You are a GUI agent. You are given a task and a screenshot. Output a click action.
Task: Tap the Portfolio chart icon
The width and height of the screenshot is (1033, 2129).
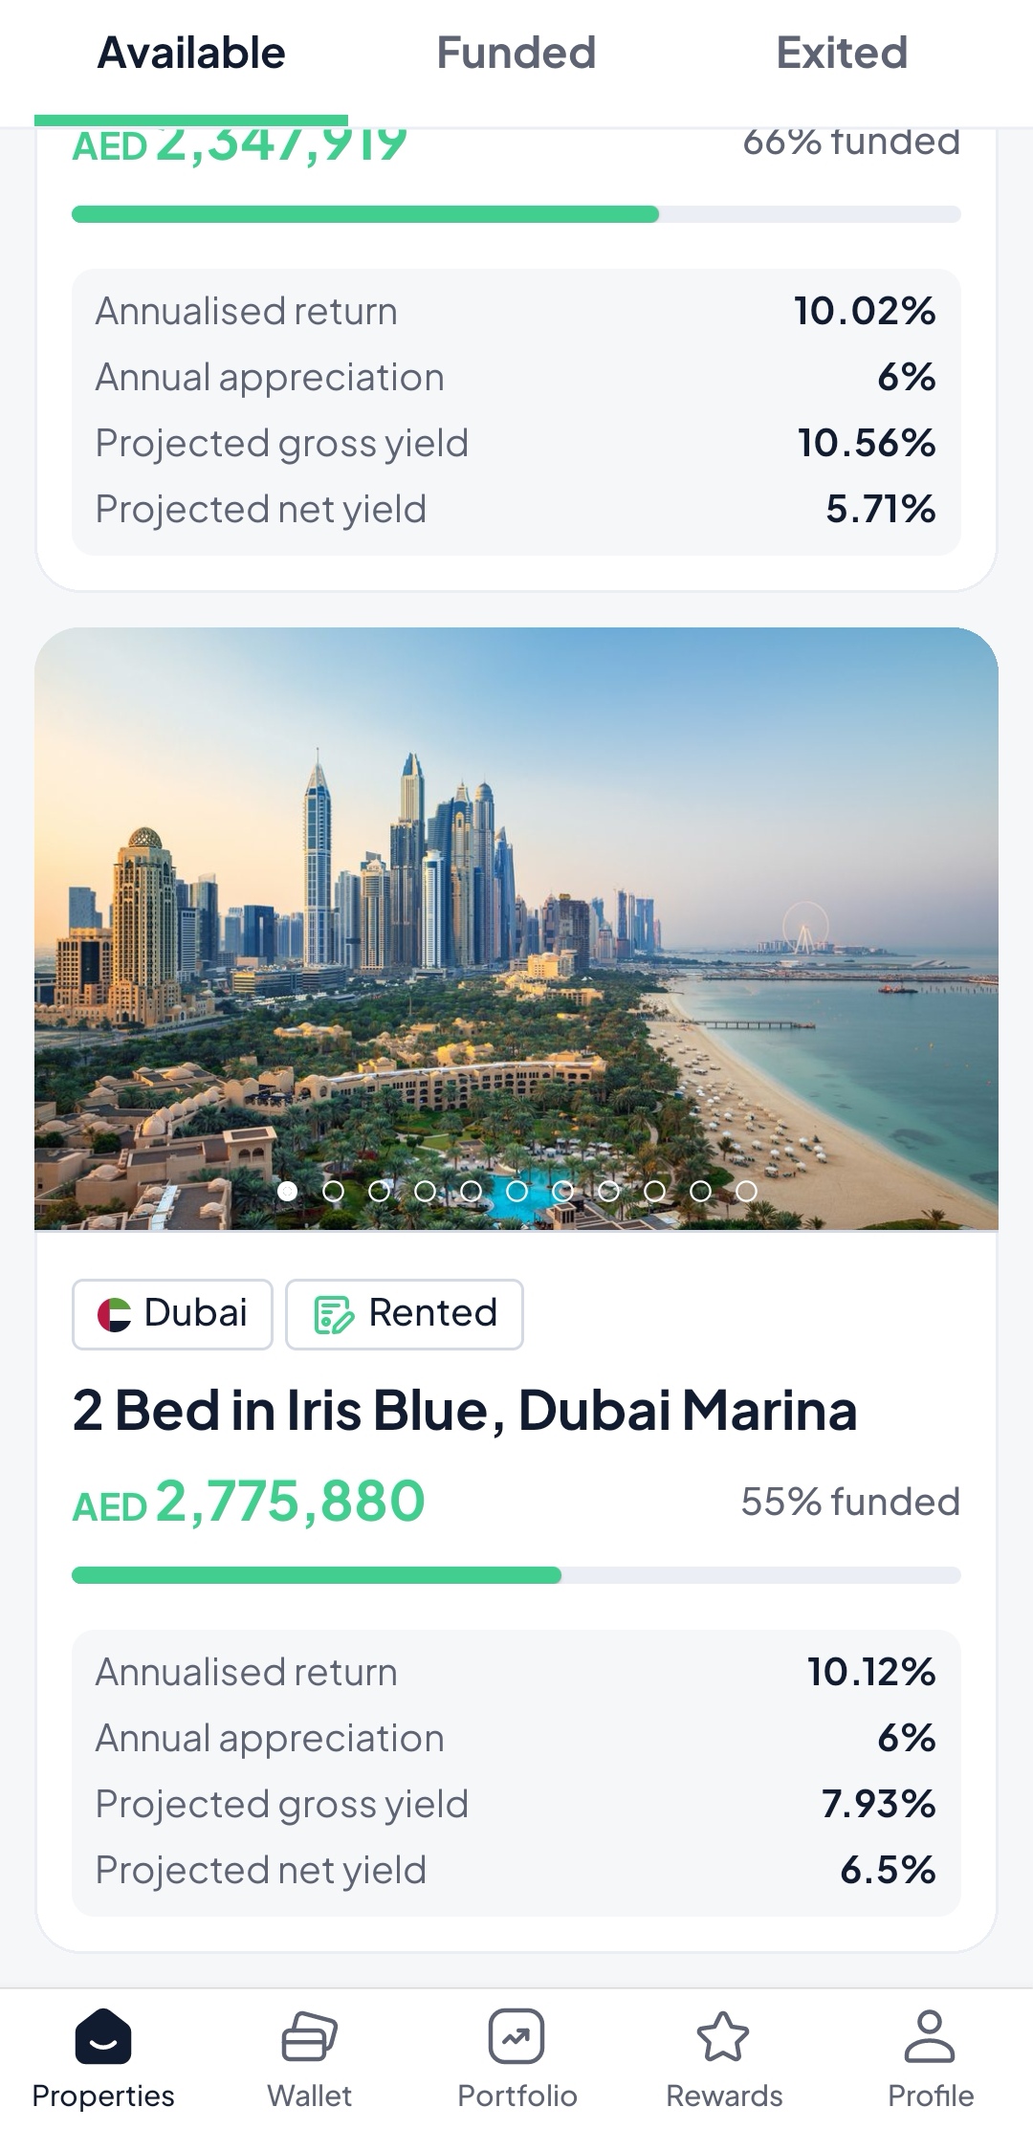point(516,2036)
